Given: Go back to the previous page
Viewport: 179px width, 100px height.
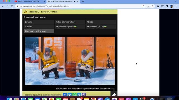Looking at the screenshot, I should pos(3,6).
